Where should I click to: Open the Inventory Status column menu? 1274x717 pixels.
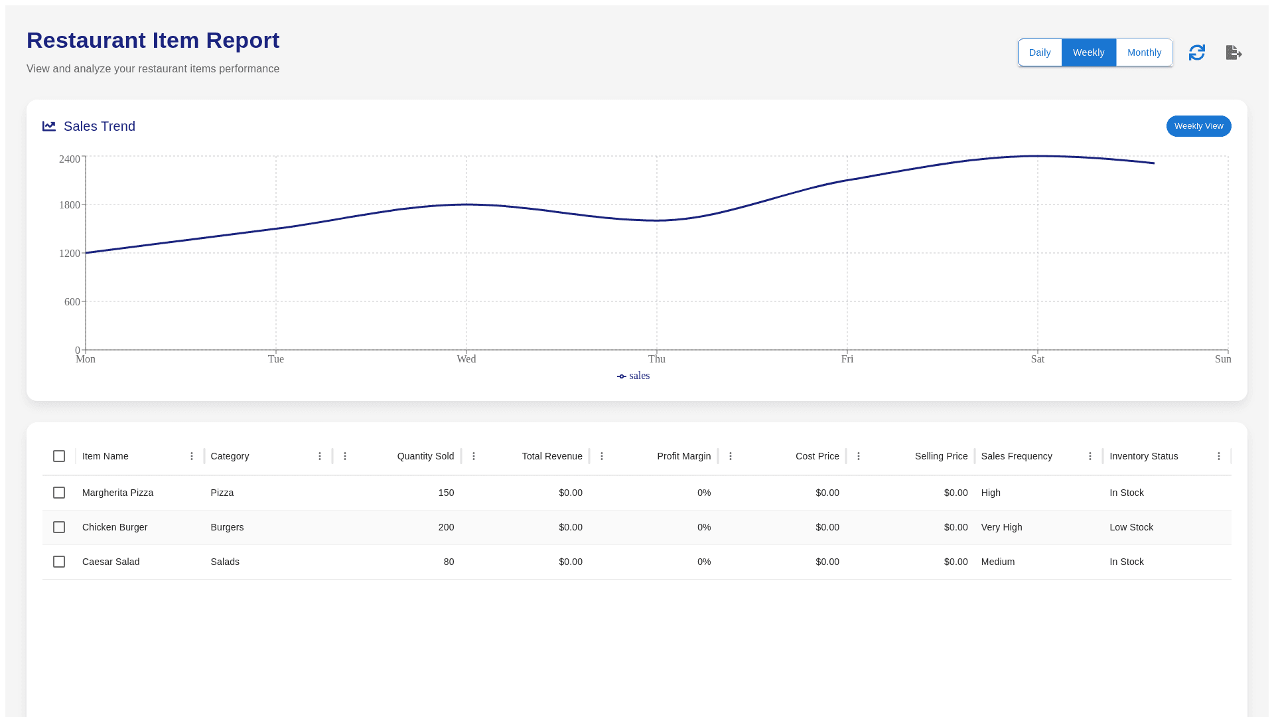[1219, 456]
